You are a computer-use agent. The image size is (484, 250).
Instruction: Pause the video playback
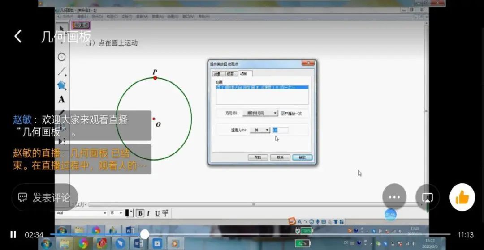coord(13,235)
